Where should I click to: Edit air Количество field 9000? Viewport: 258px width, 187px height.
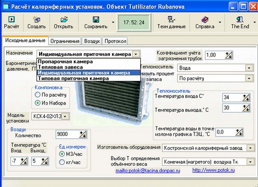[68, 134]
